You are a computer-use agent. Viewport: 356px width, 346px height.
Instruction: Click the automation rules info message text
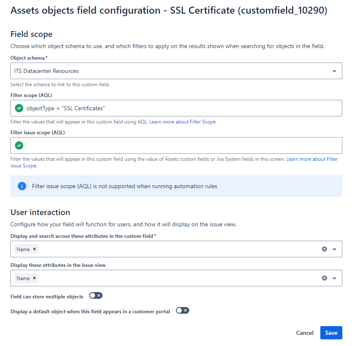[124, 186]
